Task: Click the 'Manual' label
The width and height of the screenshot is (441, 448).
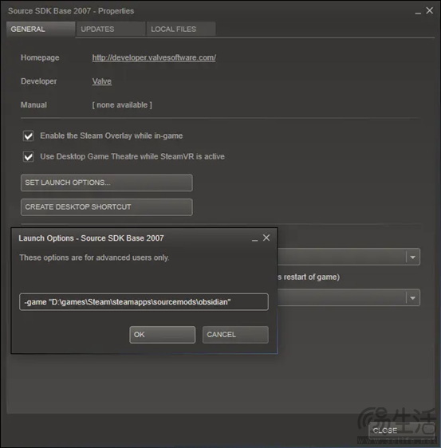Action: 33,105
